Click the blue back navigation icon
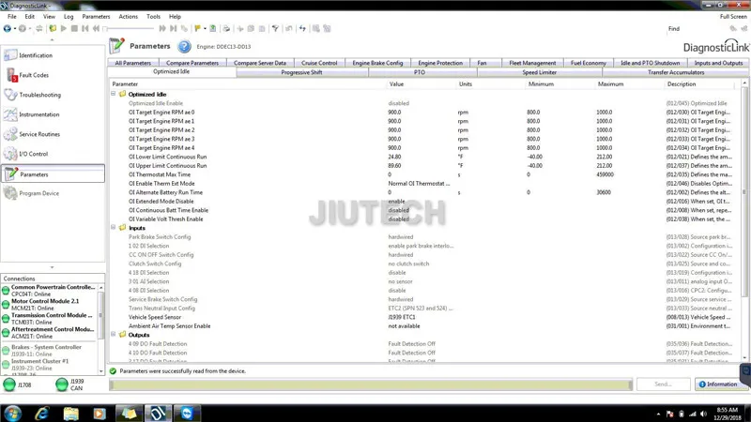 point(8,29)
